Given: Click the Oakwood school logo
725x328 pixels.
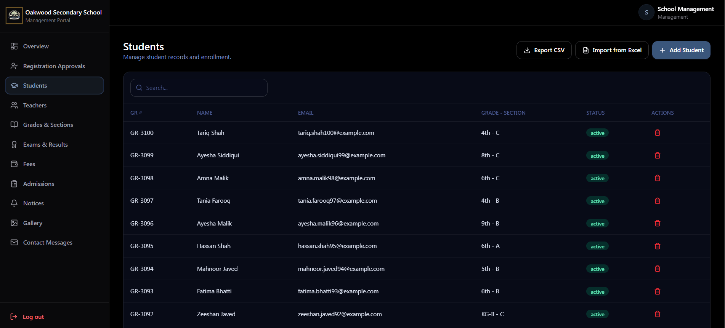Looking at the screenshot, I should point(14,16).
